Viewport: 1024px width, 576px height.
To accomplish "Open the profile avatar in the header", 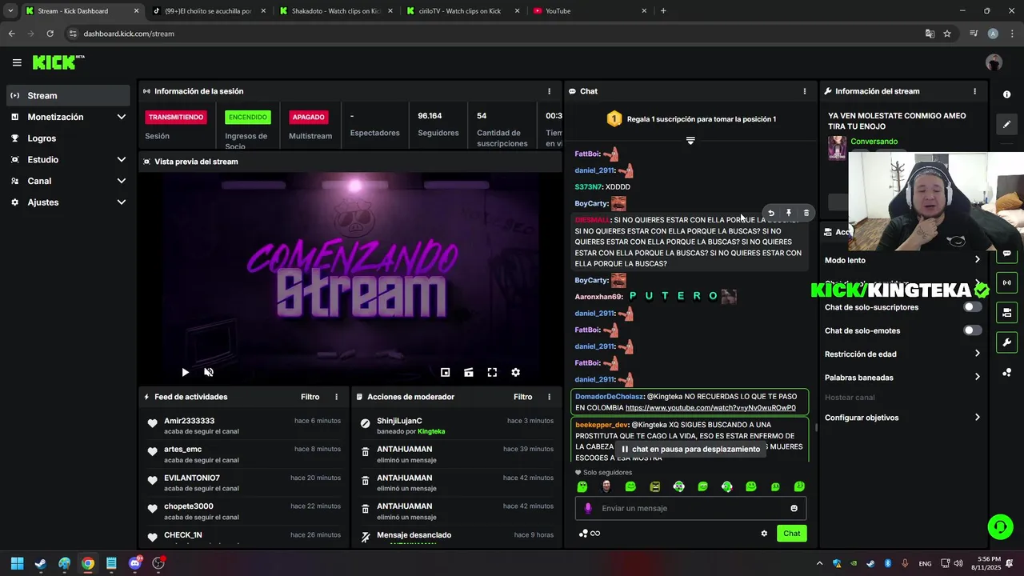I will click(994, 62).
